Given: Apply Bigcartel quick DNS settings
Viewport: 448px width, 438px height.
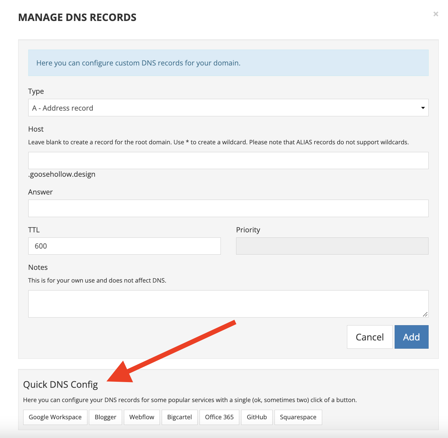Looking at the screenshot, I should 180,417.
